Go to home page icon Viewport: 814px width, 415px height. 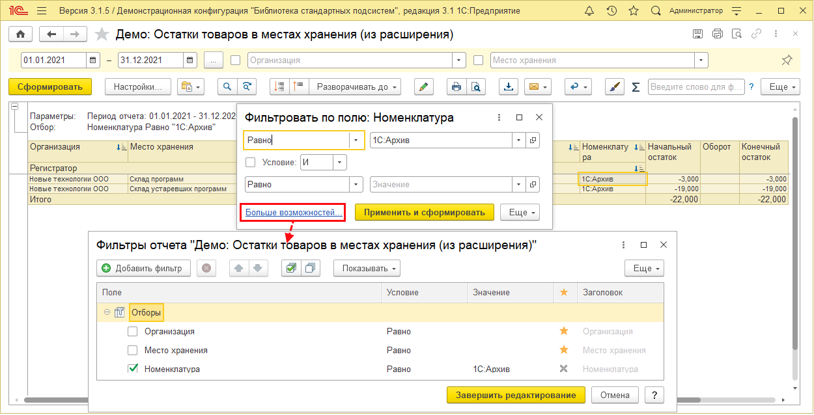point(20,34)
